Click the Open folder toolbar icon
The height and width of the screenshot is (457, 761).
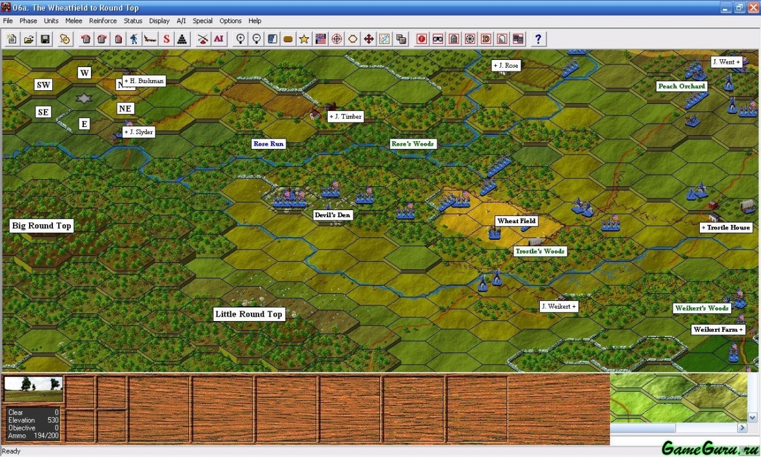(28, 39)
